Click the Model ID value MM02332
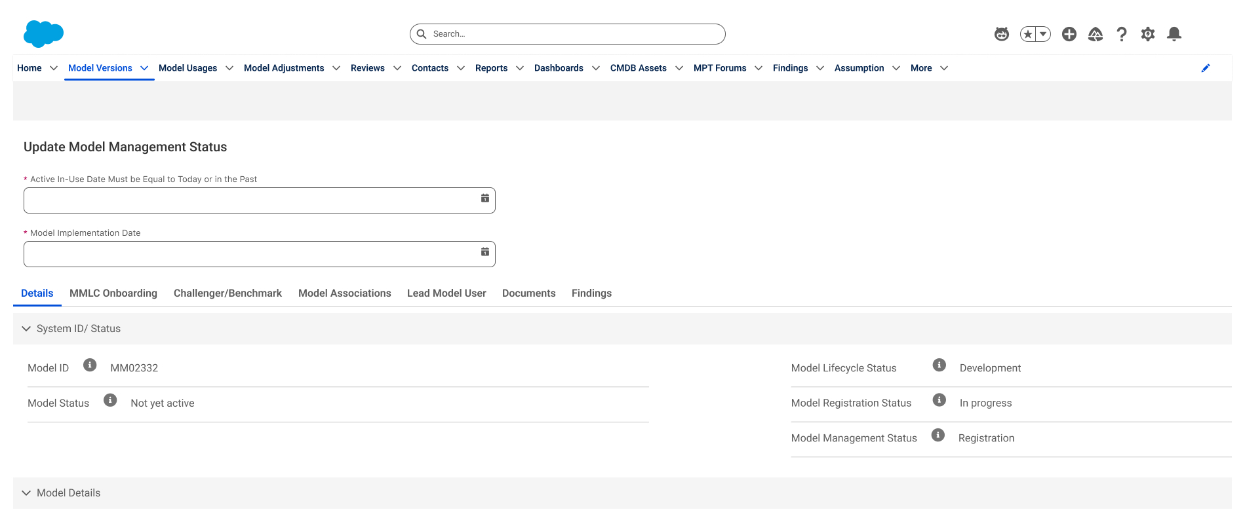This screenshot has width=1245, height=522. point(134,368)
